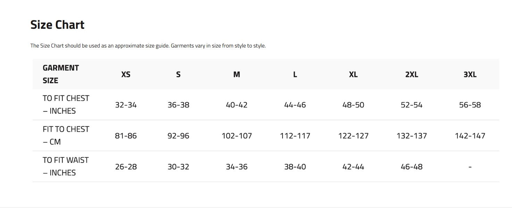Select the M column header

tap(236, 75)
